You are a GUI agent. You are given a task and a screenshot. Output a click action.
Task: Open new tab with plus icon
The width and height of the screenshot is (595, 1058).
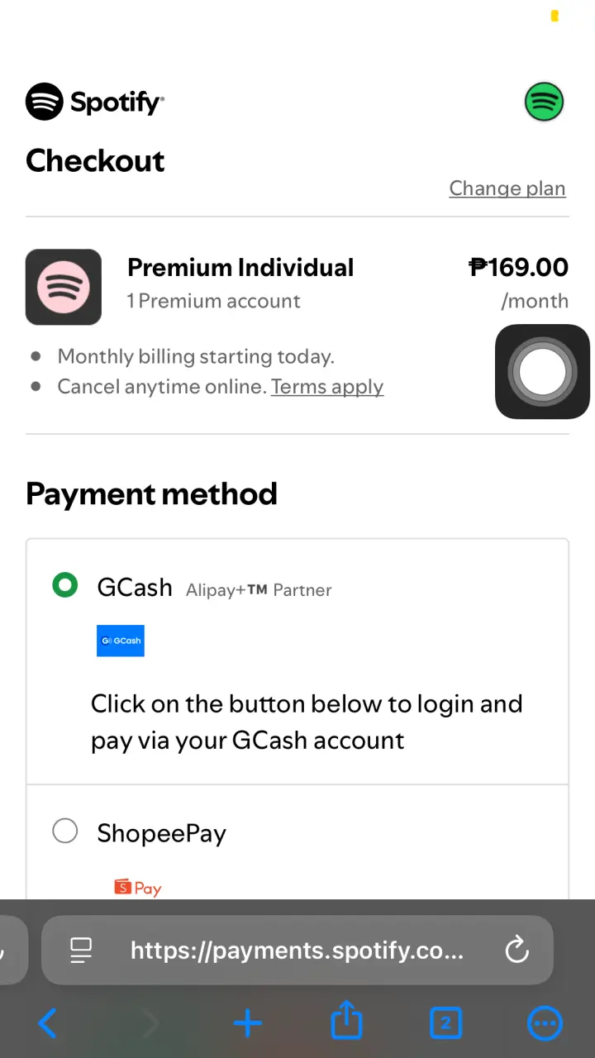click(247, 1023)
